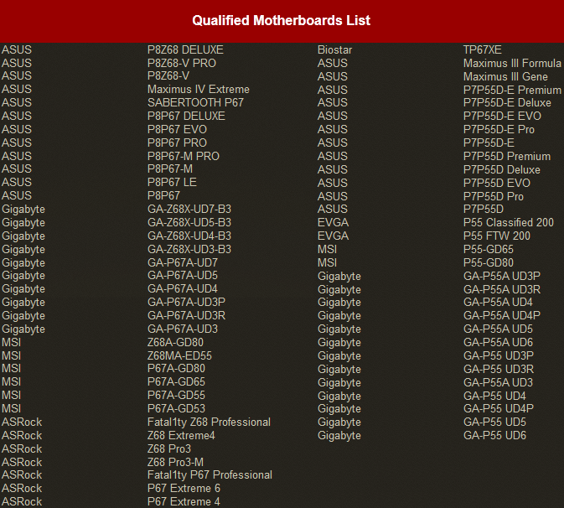Click P7P55D Pro entry
This screenshot has width=564, height=508.
point(494,196)
